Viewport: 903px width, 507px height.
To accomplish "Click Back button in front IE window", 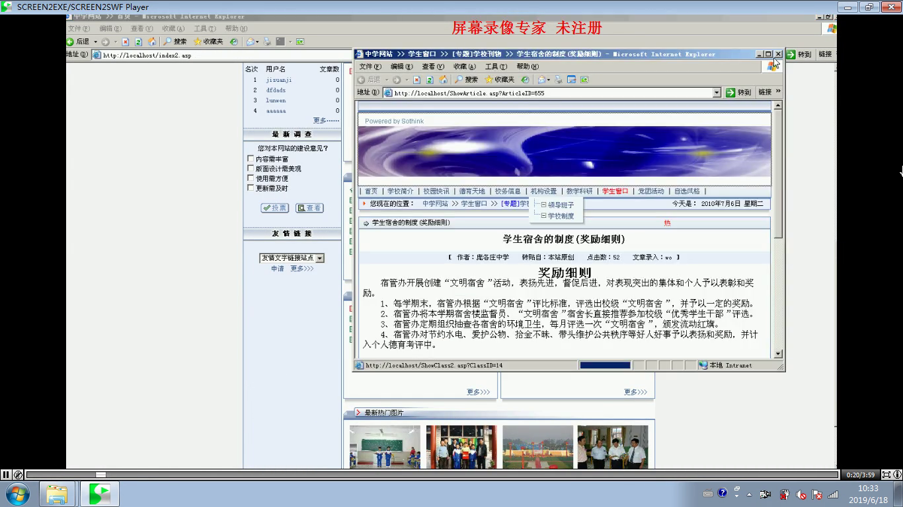I will tap(370, 80).
